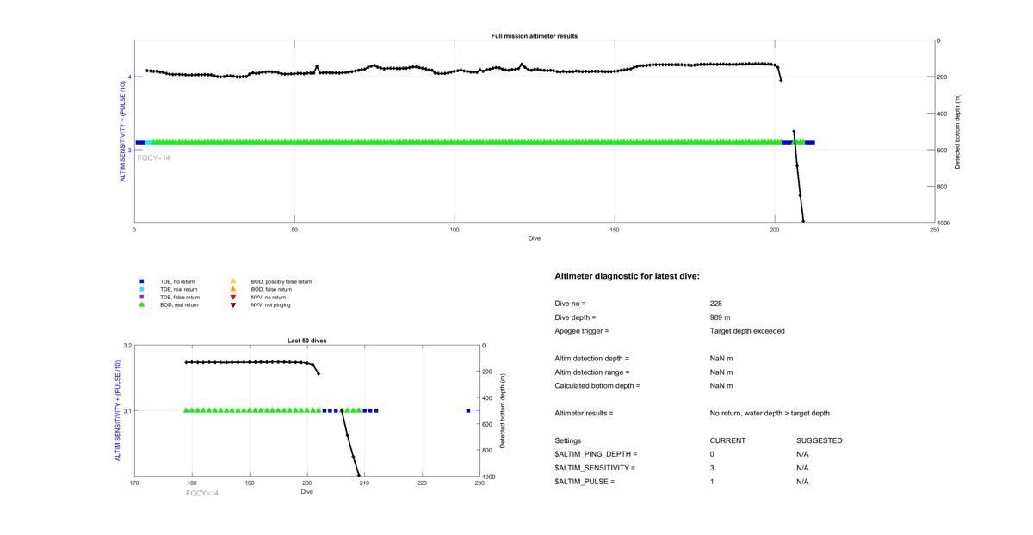This screenshot has width=1033, height=535.
Task: Click 'FQCY=14' text in the full mission plot
Action: coord(153,157)
